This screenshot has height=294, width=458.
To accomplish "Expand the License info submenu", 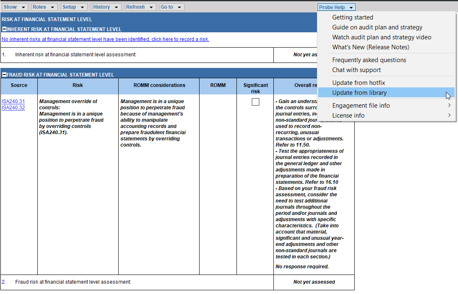I will [387, 116].
